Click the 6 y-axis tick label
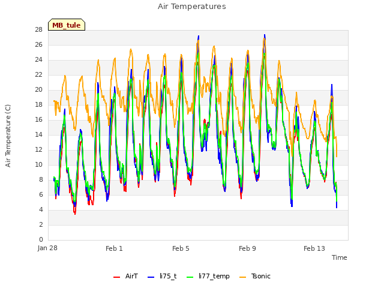The width and height of the screenshot is (384, 288). click(41, 194)
